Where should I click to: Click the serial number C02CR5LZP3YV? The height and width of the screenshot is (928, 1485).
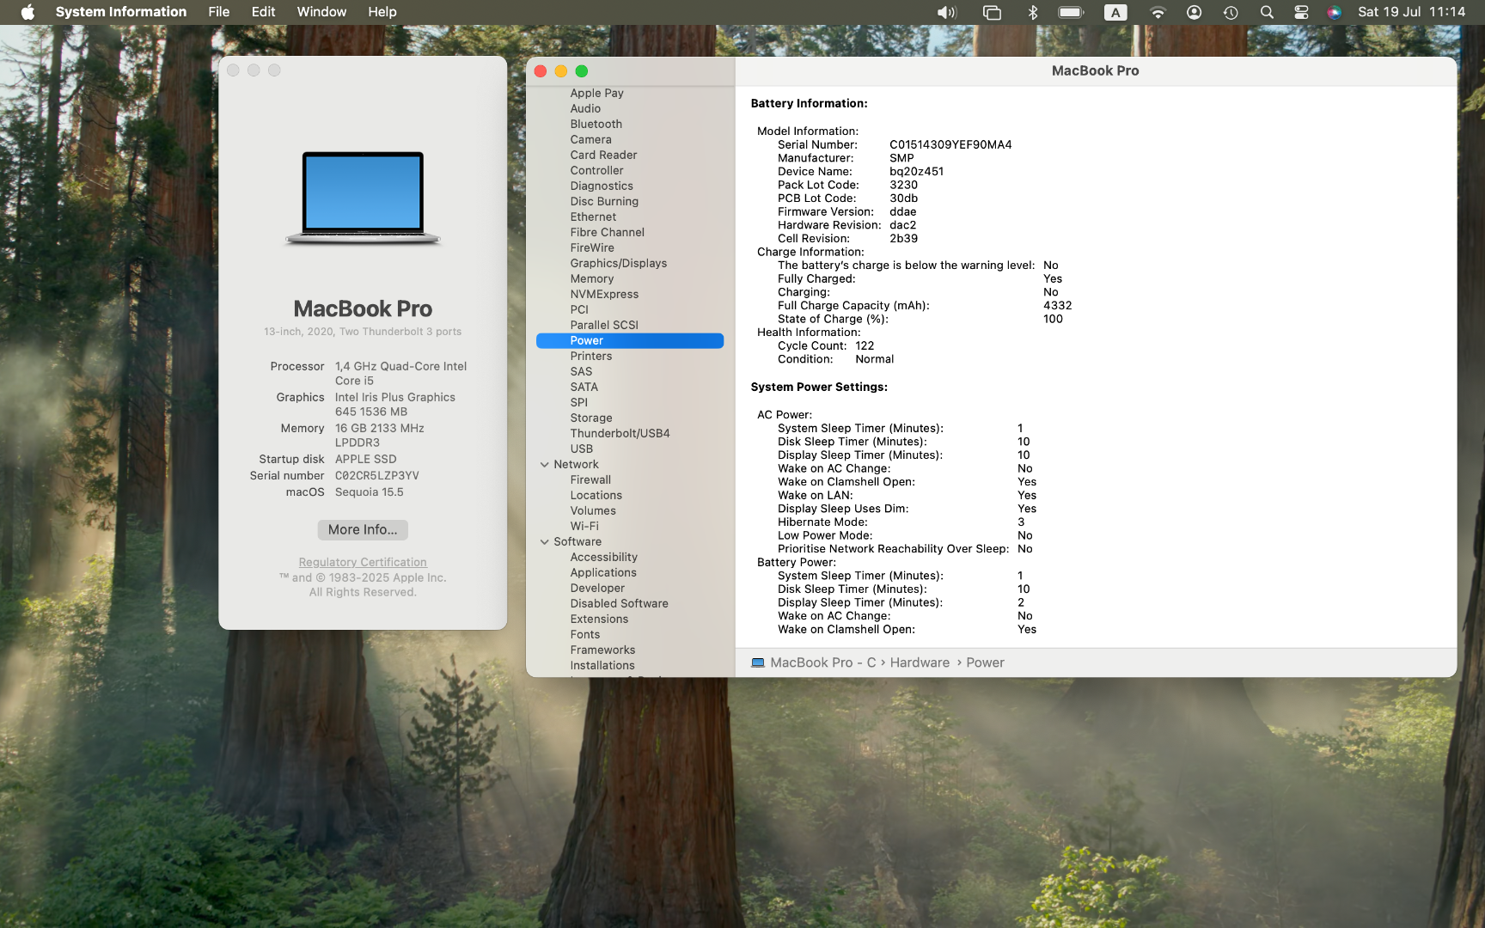click(x=376, y=475)
